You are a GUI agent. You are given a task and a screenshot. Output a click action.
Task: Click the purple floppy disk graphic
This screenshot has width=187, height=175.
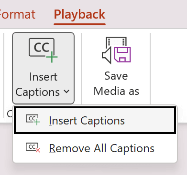(x=122, y=54)
